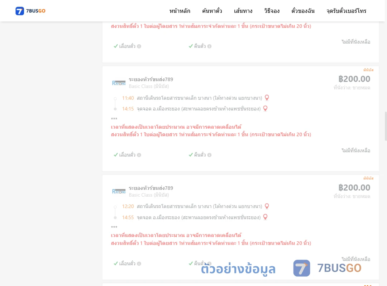
Task: Click Rayong operator logo in 12:20 card
Action: (x=119, y=191)
